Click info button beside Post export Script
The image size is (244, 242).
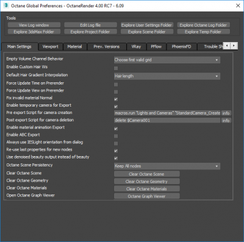pos(226,121)
